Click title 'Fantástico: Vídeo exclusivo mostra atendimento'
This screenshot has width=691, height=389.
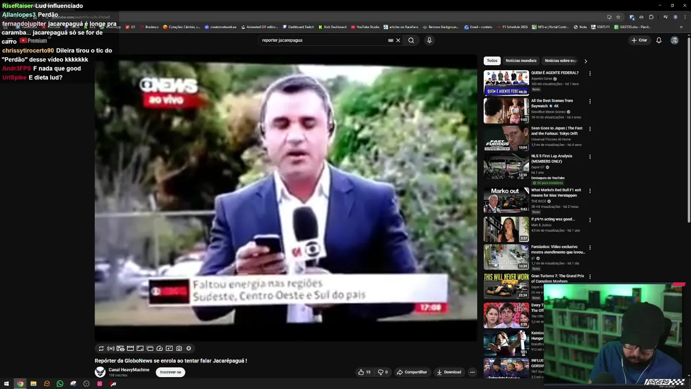558,250
